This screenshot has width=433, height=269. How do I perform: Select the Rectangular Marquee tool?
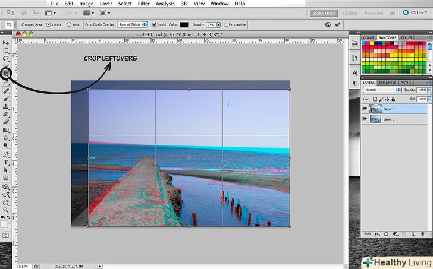tap(6, 50)
